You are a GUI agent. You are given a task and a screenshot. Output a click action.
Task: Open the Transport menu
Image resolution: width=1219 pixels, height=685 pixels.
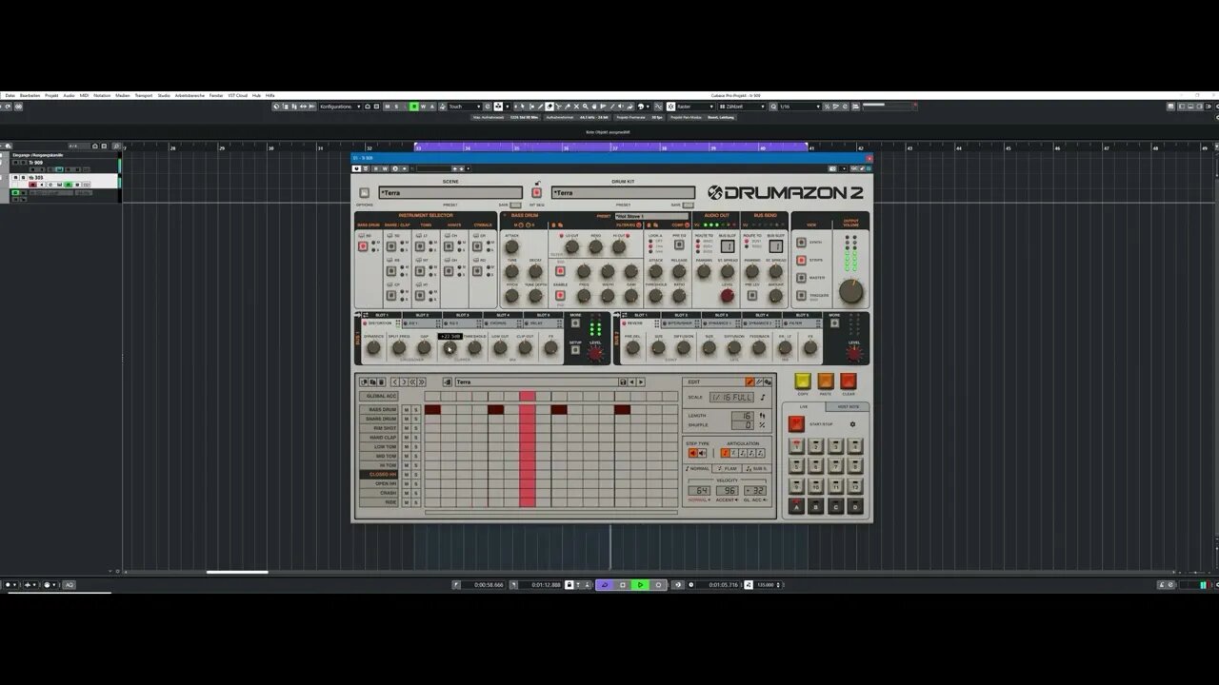pyautogui.click(x=143, y=95)
